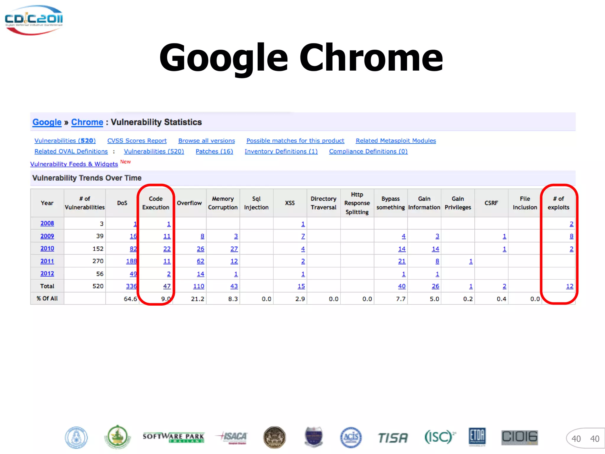The image size is (605, 454).
Task: Open the 2011 year row link
Action: click(47, 261)
